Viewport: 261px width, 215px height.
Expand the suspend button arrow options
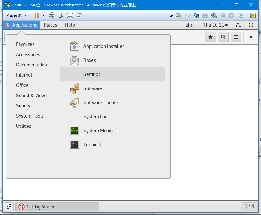click(43, 15)
